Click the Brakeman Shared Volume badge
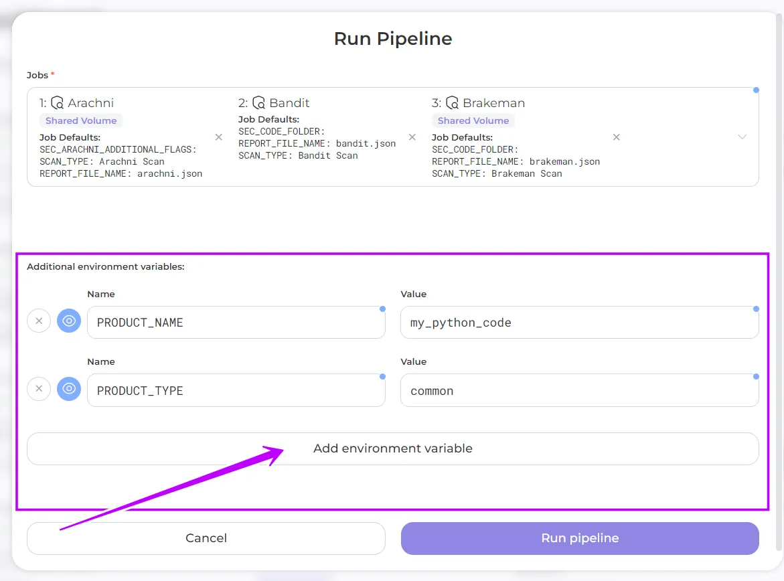This screenshot has height=581, width=784. coord(473,121)
